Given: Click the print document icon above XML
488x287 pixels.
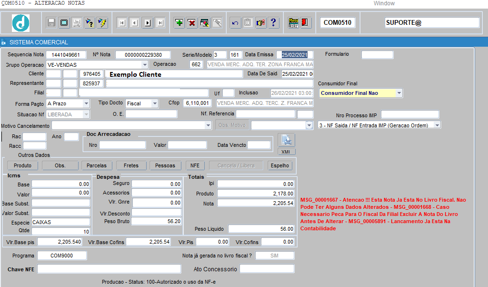Looking at the screenshot, I should pos(286,140).
